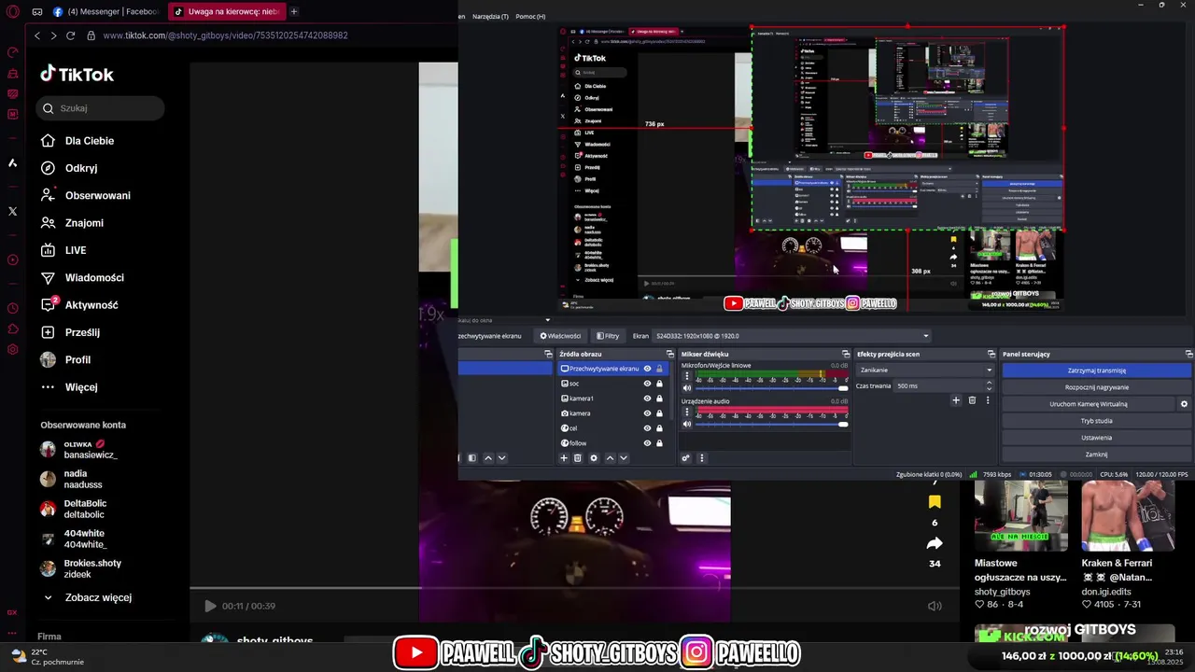This screenshot has height=672, width=1195.
Task: Open LIVE section in browser TikTok
Action: tap(63, 250)
